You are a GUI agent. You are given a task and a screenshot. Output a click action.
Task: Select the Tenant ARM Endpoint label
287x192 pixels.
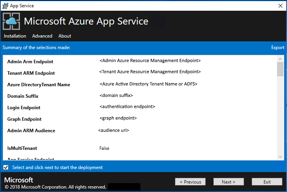31,73
